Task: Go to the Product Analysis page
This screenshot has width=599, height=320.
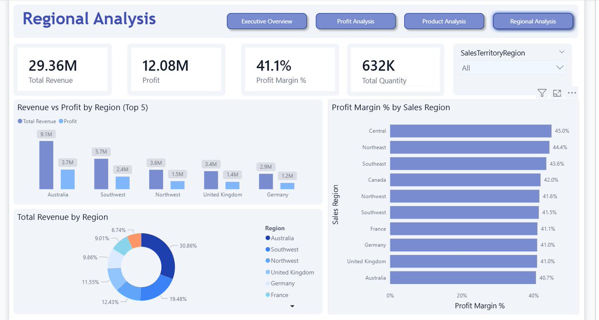Action: point(444,21)
